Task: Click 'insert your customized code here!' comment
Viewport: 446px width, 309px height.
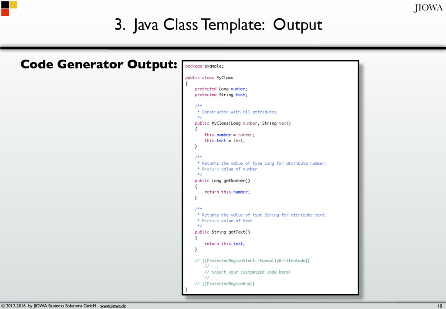Action: point(247,272)
